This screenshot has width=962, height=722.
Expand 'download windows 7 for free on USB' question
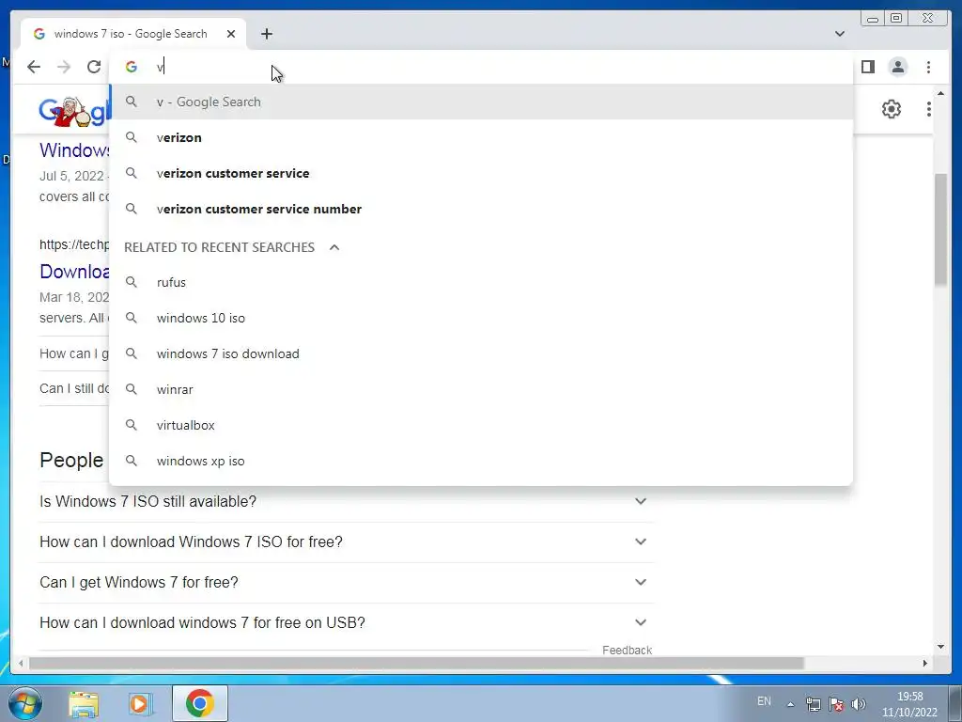[347, 623]
